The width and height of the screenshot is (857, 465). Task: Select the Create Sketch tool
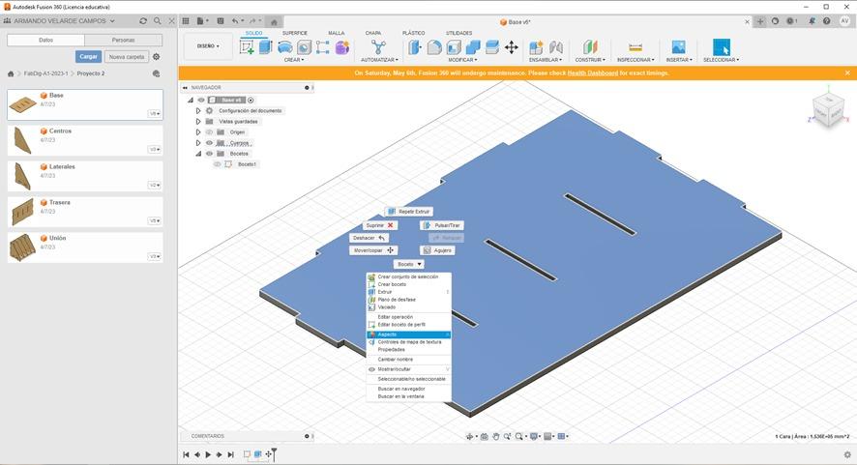click(x=247, y=47)
